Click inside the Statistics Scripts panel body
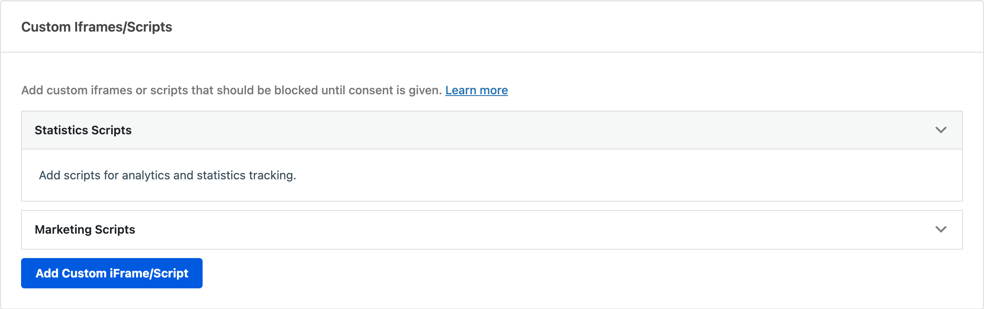Screen dimensions: 984x309 coord(463,175)
